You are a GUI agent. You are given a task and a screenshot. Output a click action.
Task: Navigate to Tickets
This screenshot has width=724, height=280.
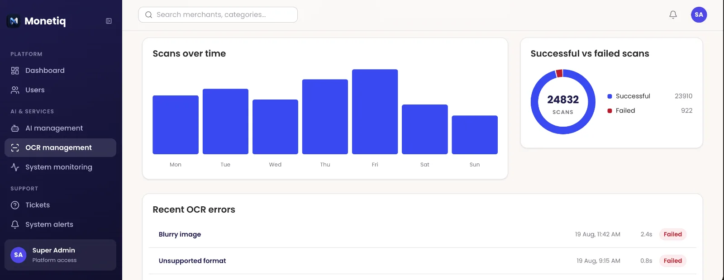[60, 205]
